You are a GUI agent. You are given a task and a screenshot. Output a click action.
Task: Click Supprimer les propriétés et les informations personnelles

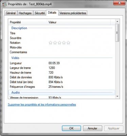(x=42, y=104)
